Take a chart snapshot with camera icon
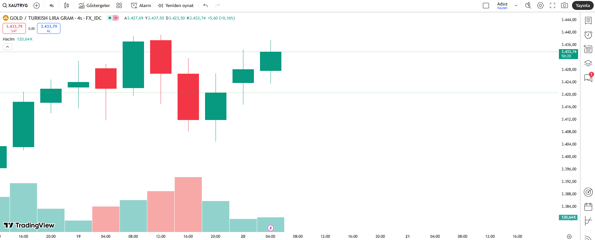This screenshot has width=595, height=240. [564, 5]
